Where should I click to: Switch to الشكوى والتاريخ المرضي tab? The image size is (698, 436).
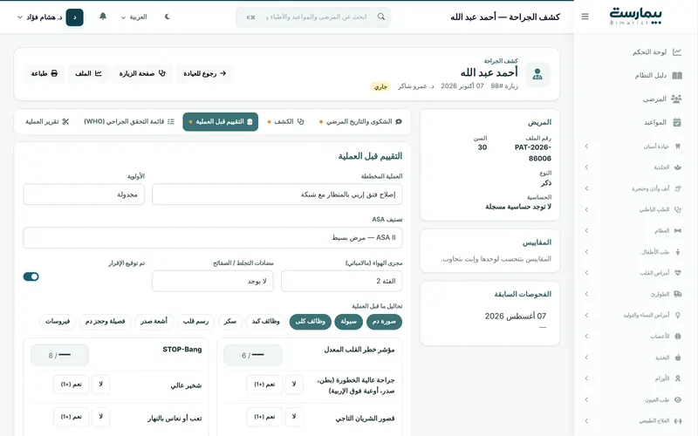point(360,121)
